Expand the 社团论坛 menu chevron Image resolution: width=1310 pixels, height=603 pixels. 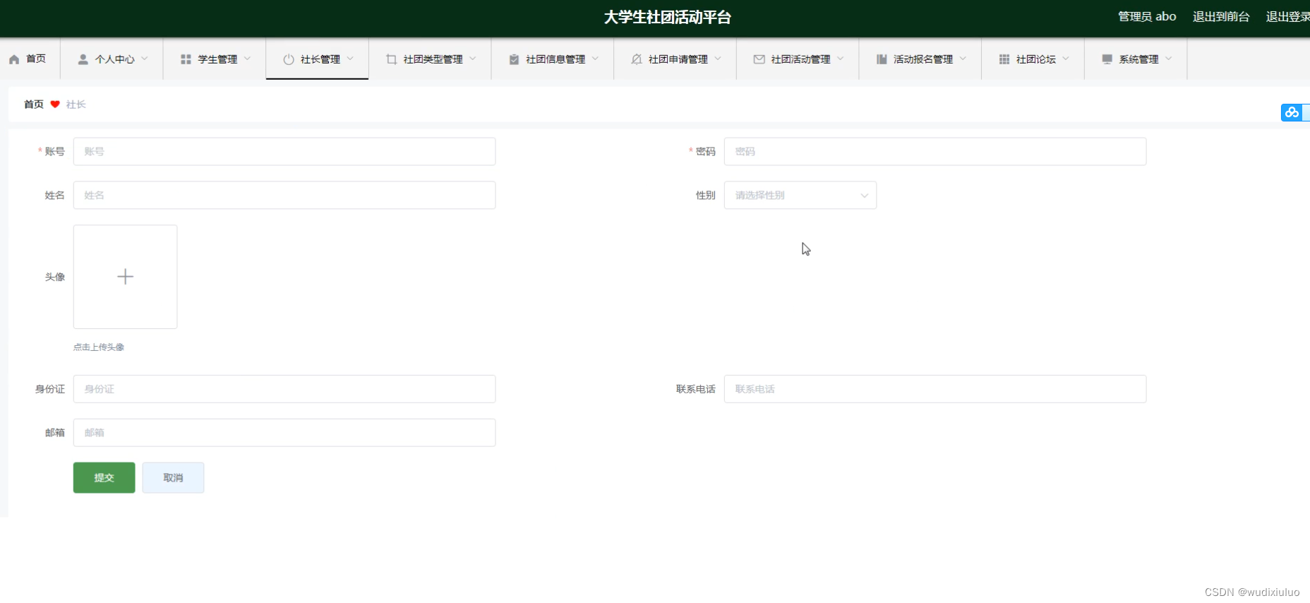pos(1066,59)
